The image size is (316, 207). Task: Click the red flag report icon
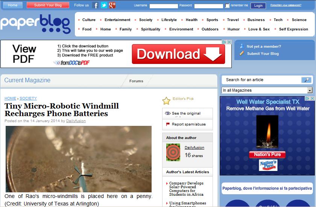(x=168, y=124)
